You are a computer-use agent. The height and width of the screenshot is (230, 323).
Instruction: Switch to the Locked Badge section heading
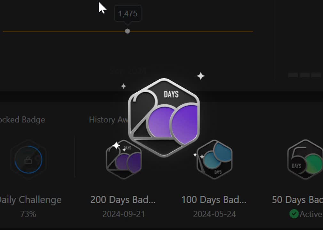point(22,119)
